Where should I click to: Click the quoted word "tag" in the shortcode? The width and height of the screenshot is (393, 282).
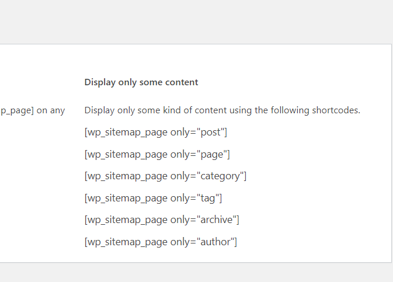(x=208, y=199)
